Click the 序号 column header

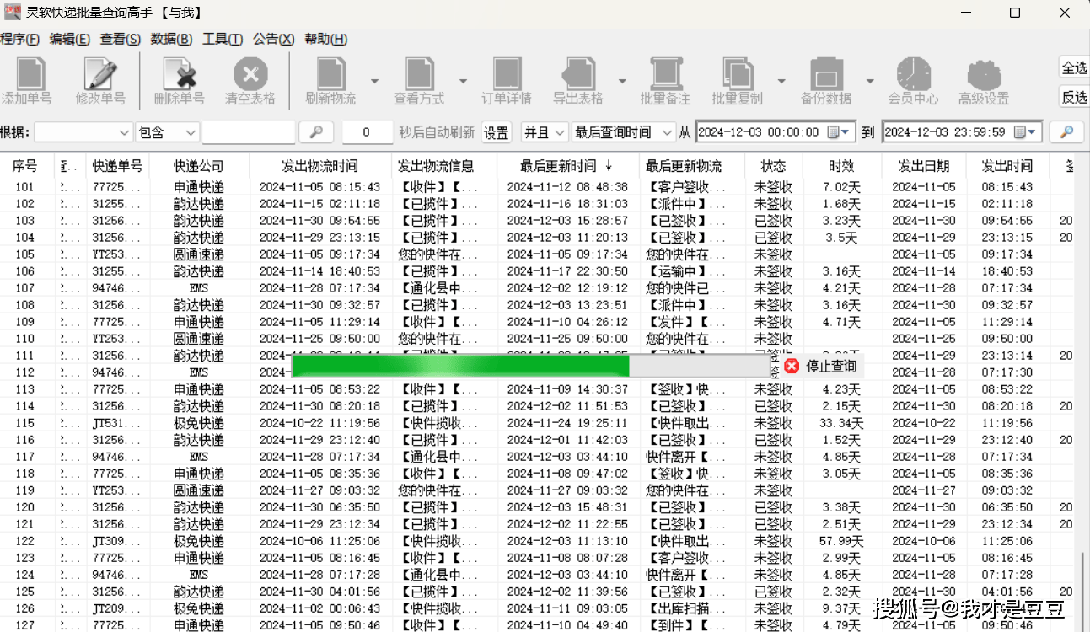click(25, 166)
